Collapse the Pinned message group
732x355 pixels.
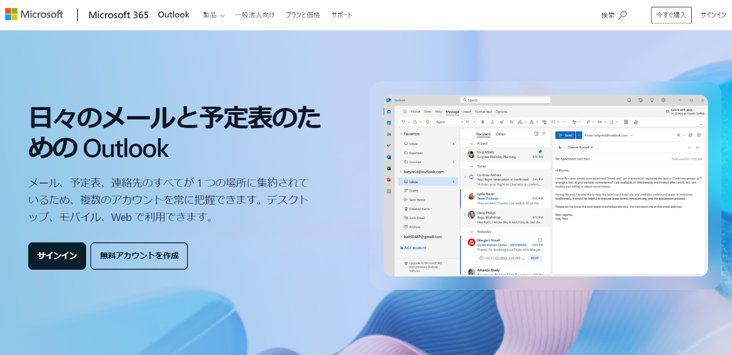coord(472,144)
